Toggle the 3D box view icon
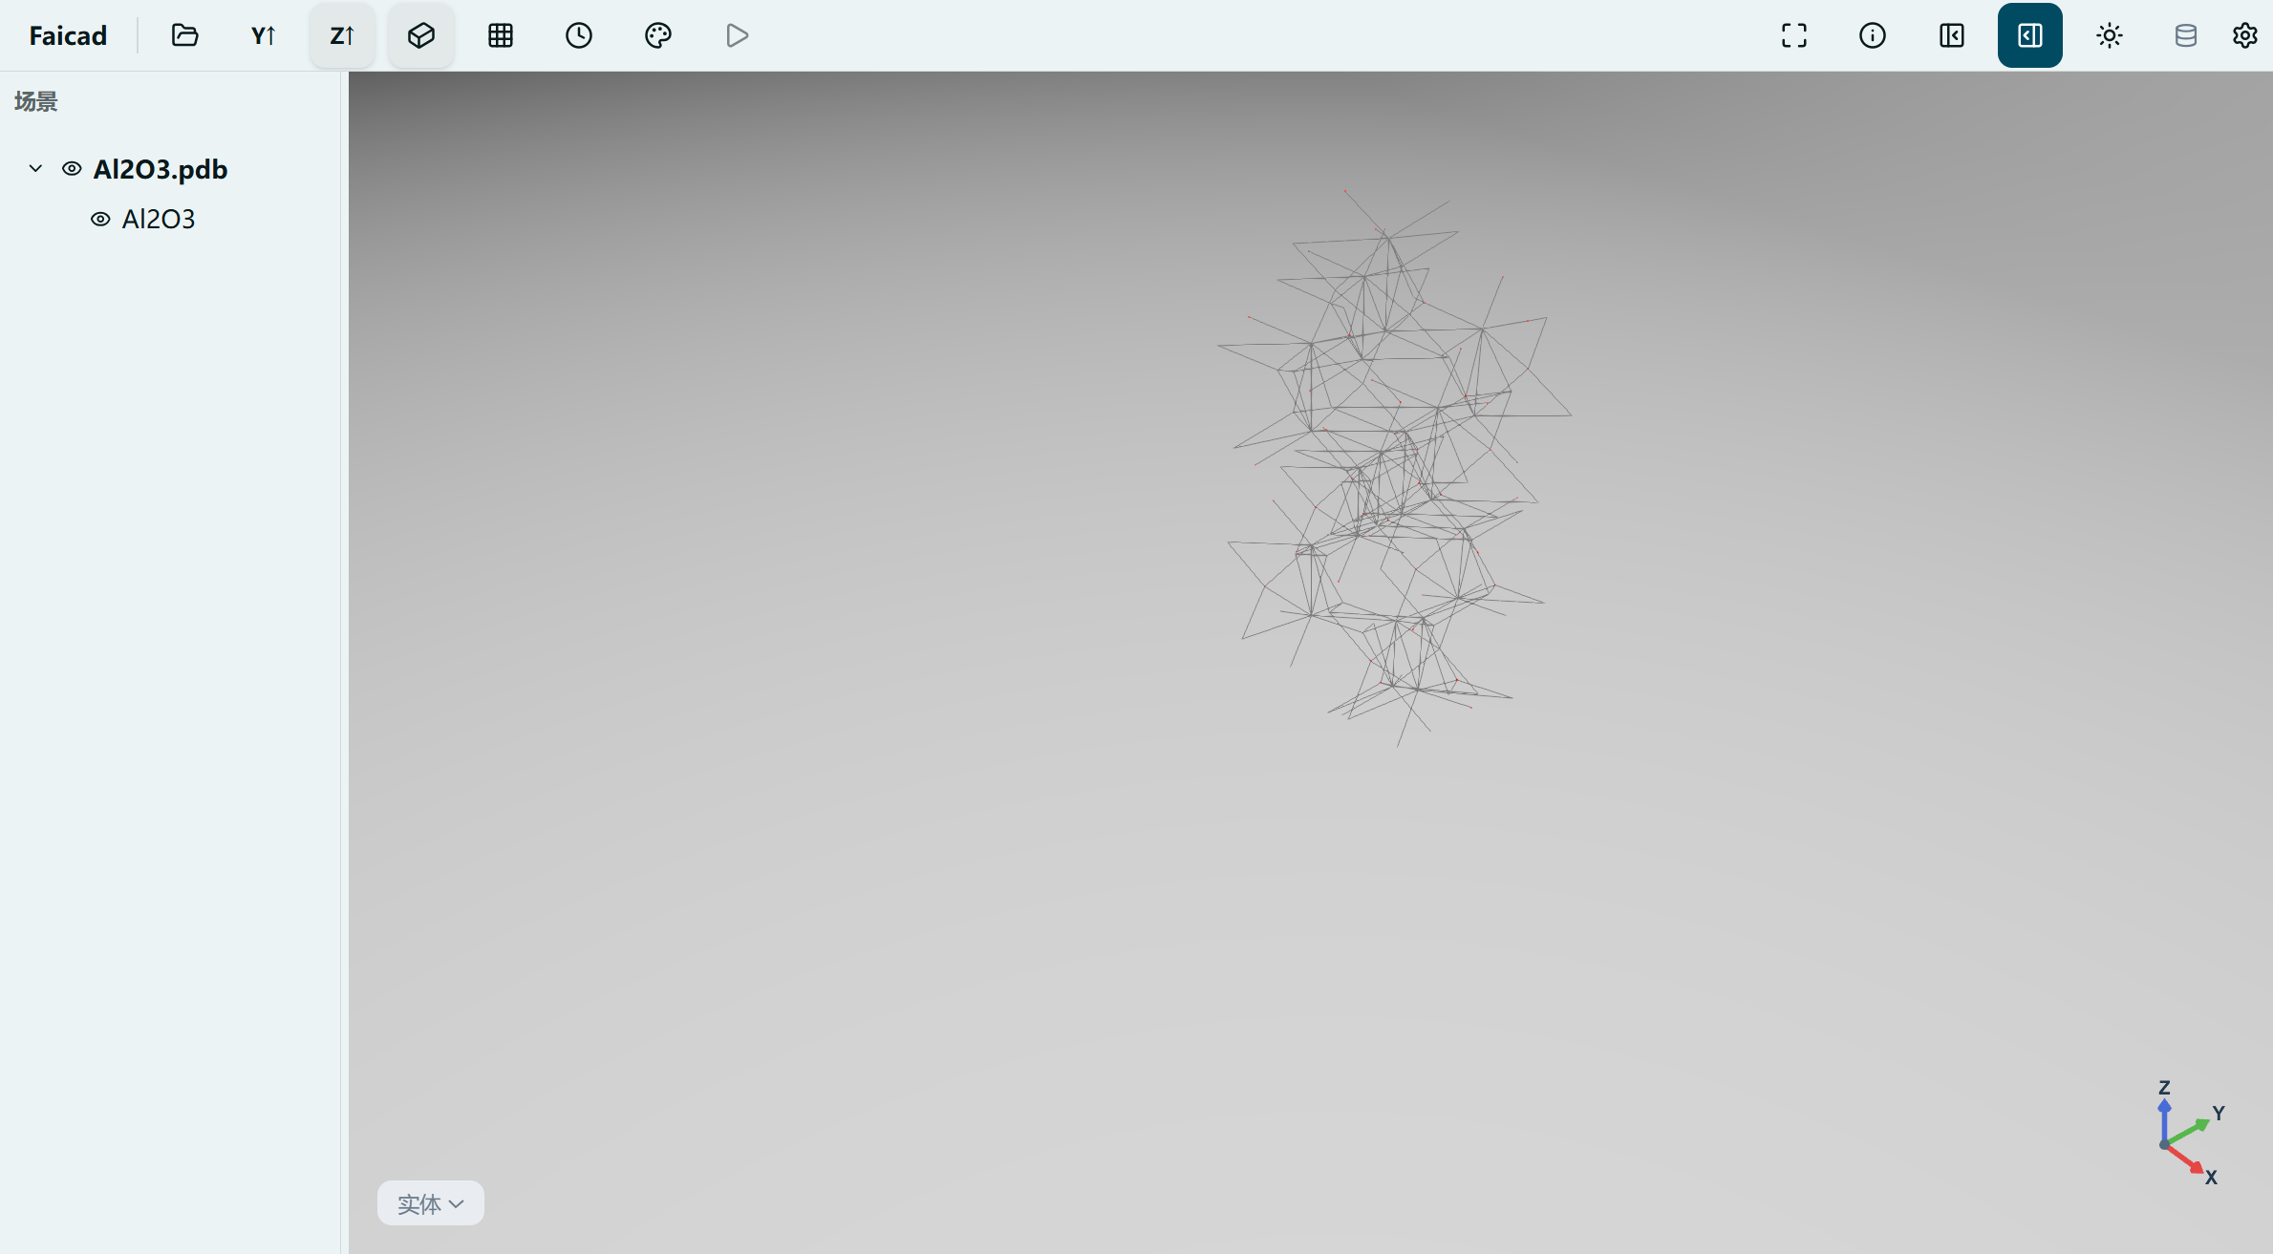 coord(421,35)
